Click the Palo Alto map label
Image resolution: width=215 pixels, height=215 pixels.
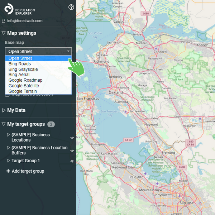137,177
